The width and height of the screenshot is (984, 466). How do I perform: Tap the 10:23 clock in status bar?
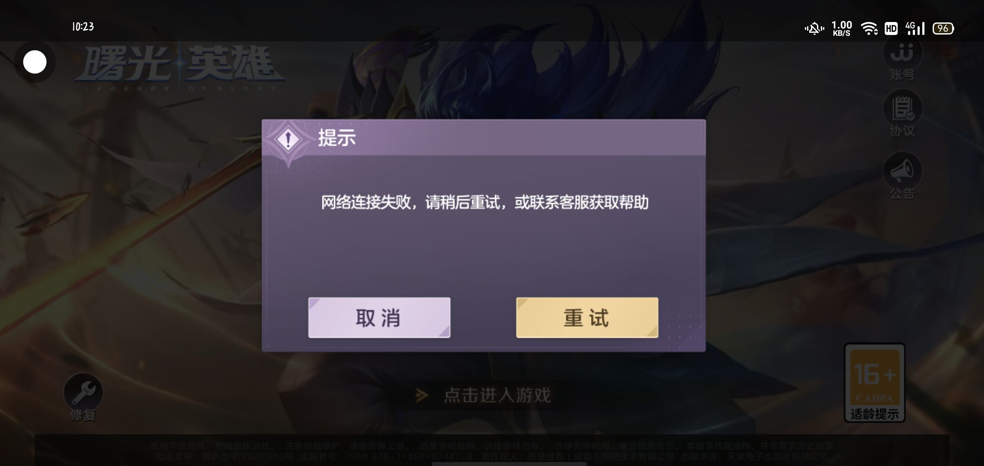click(83, 27)
